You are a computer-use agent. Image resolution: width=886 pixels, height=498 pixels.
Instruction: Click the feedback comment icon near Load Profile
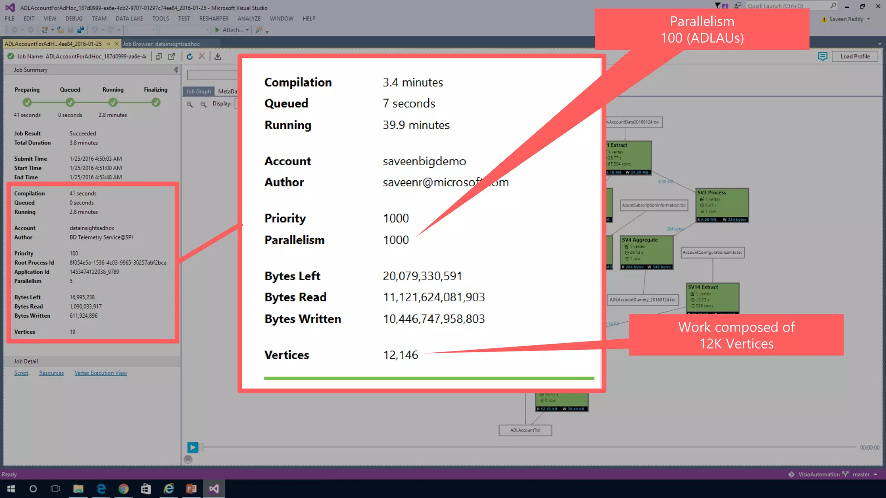coord(822,56)
